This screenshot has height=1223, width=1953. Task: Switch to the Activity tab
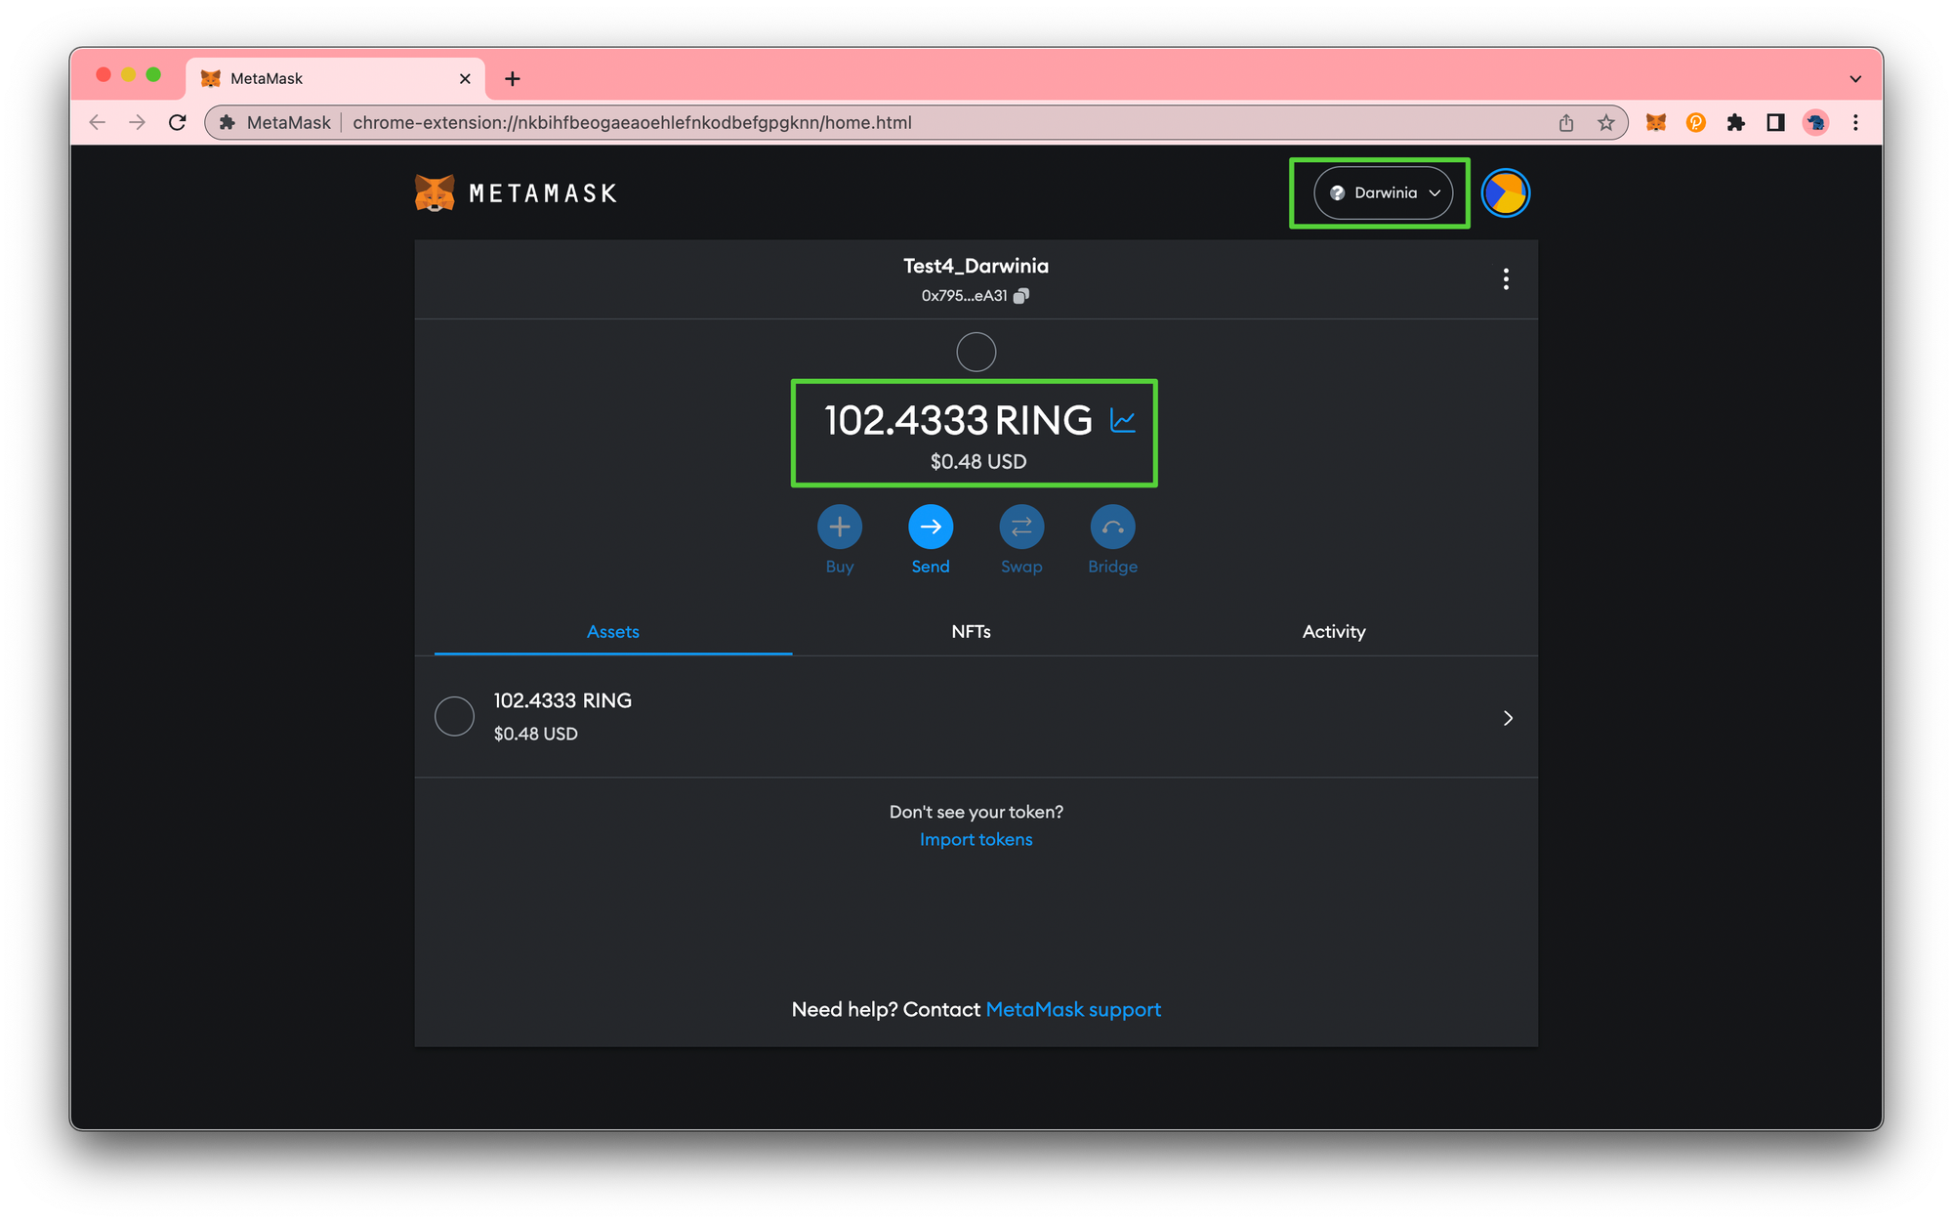[x=1333, y=632]
